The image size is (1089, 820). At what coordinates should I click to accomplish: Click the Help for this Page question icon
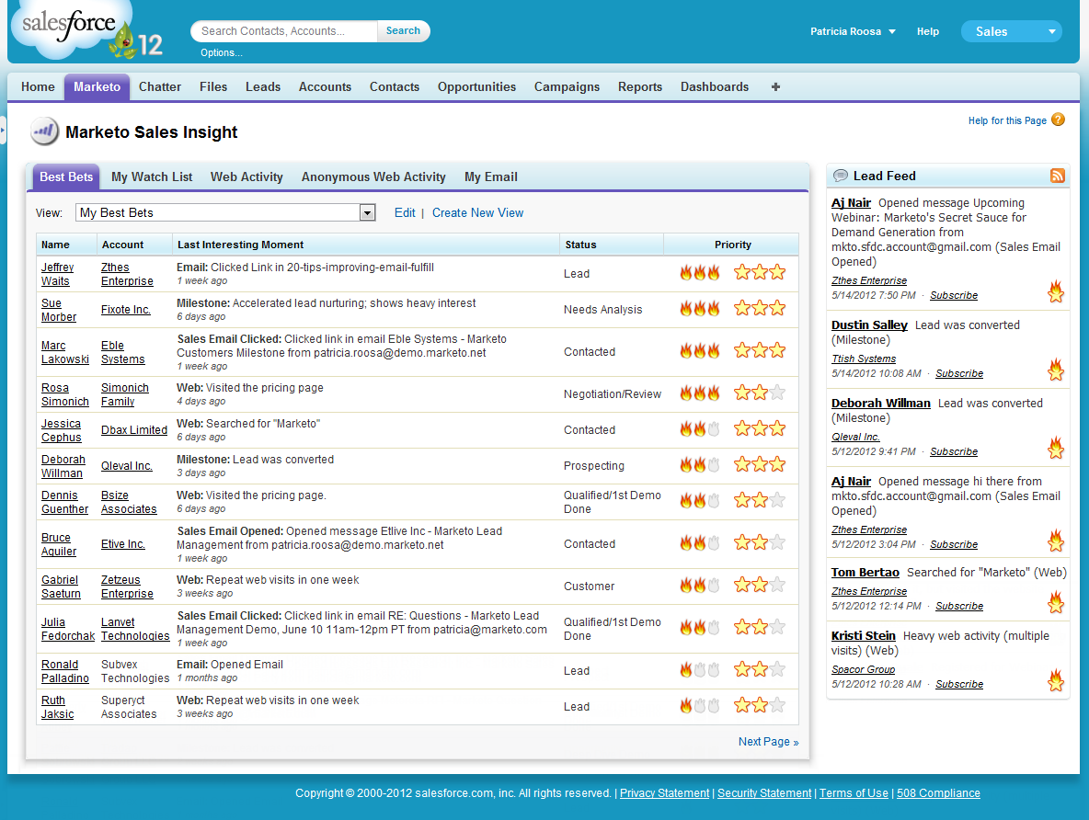(x=1058, y=120)
